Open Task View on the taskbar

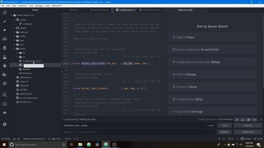point(71,144)
